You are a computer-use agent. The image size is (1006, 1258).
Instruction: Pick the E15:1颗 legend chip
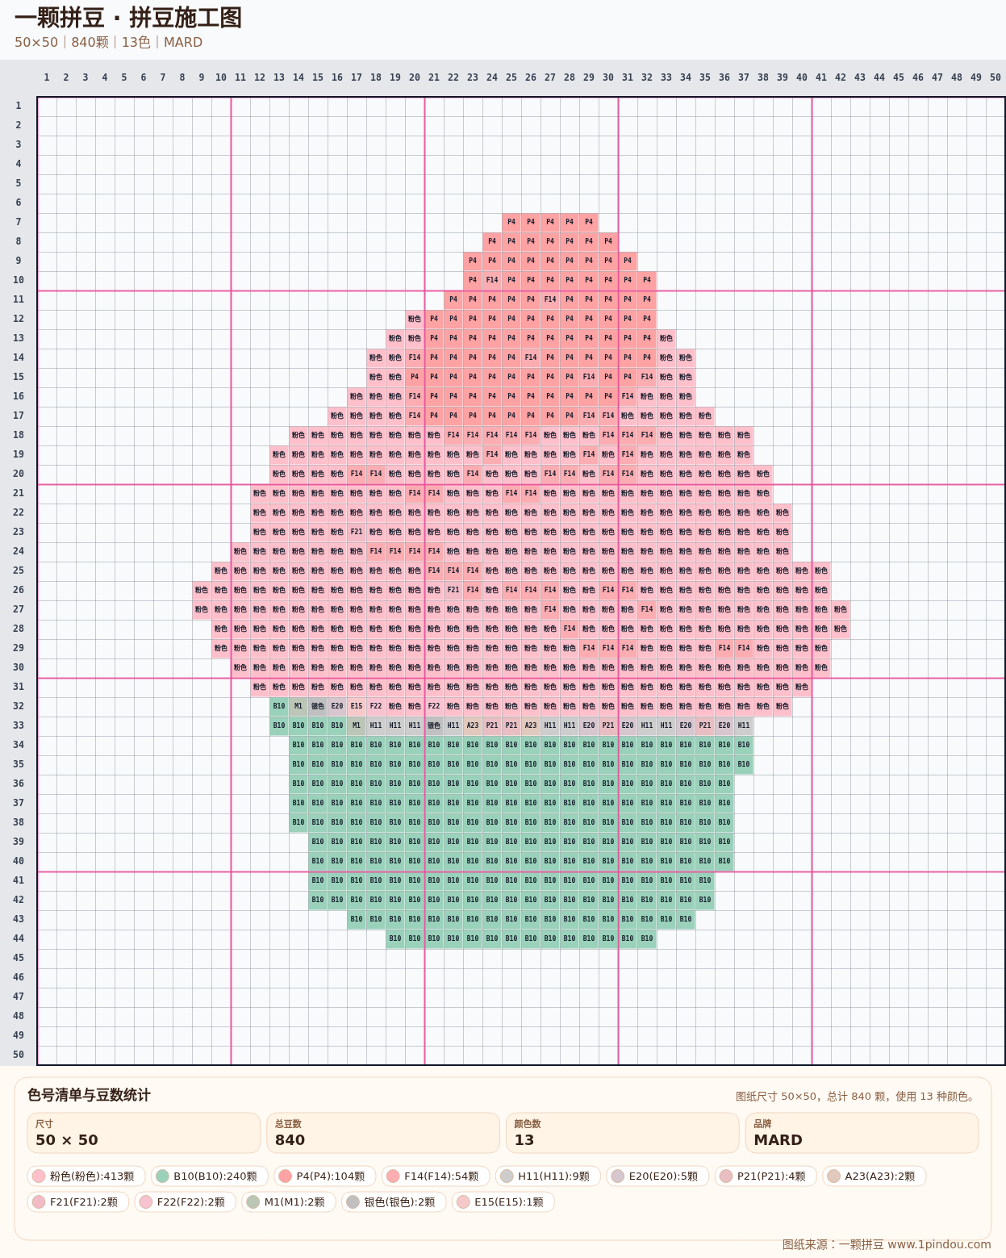(x=503, y=1202)
